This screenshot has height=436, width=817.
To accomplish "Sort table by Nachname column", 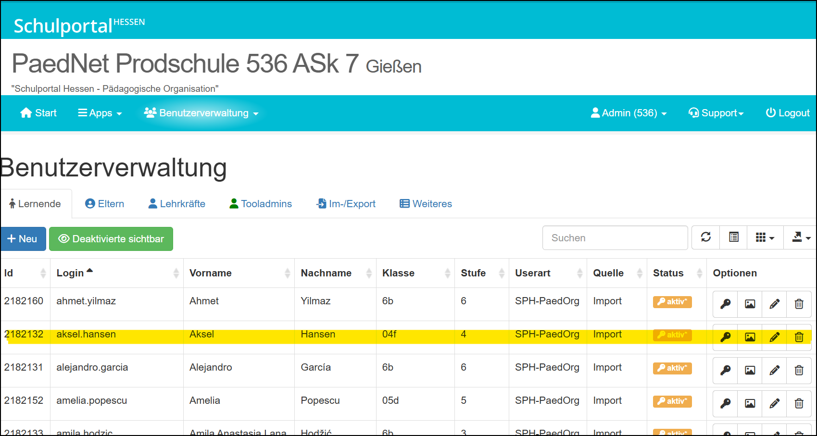I will [x=335, y=273].
